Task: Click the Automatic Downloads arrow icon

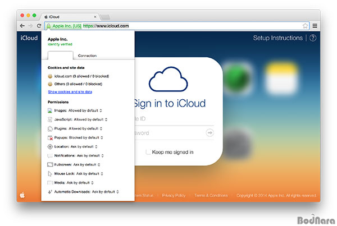Action: (50, 192)
